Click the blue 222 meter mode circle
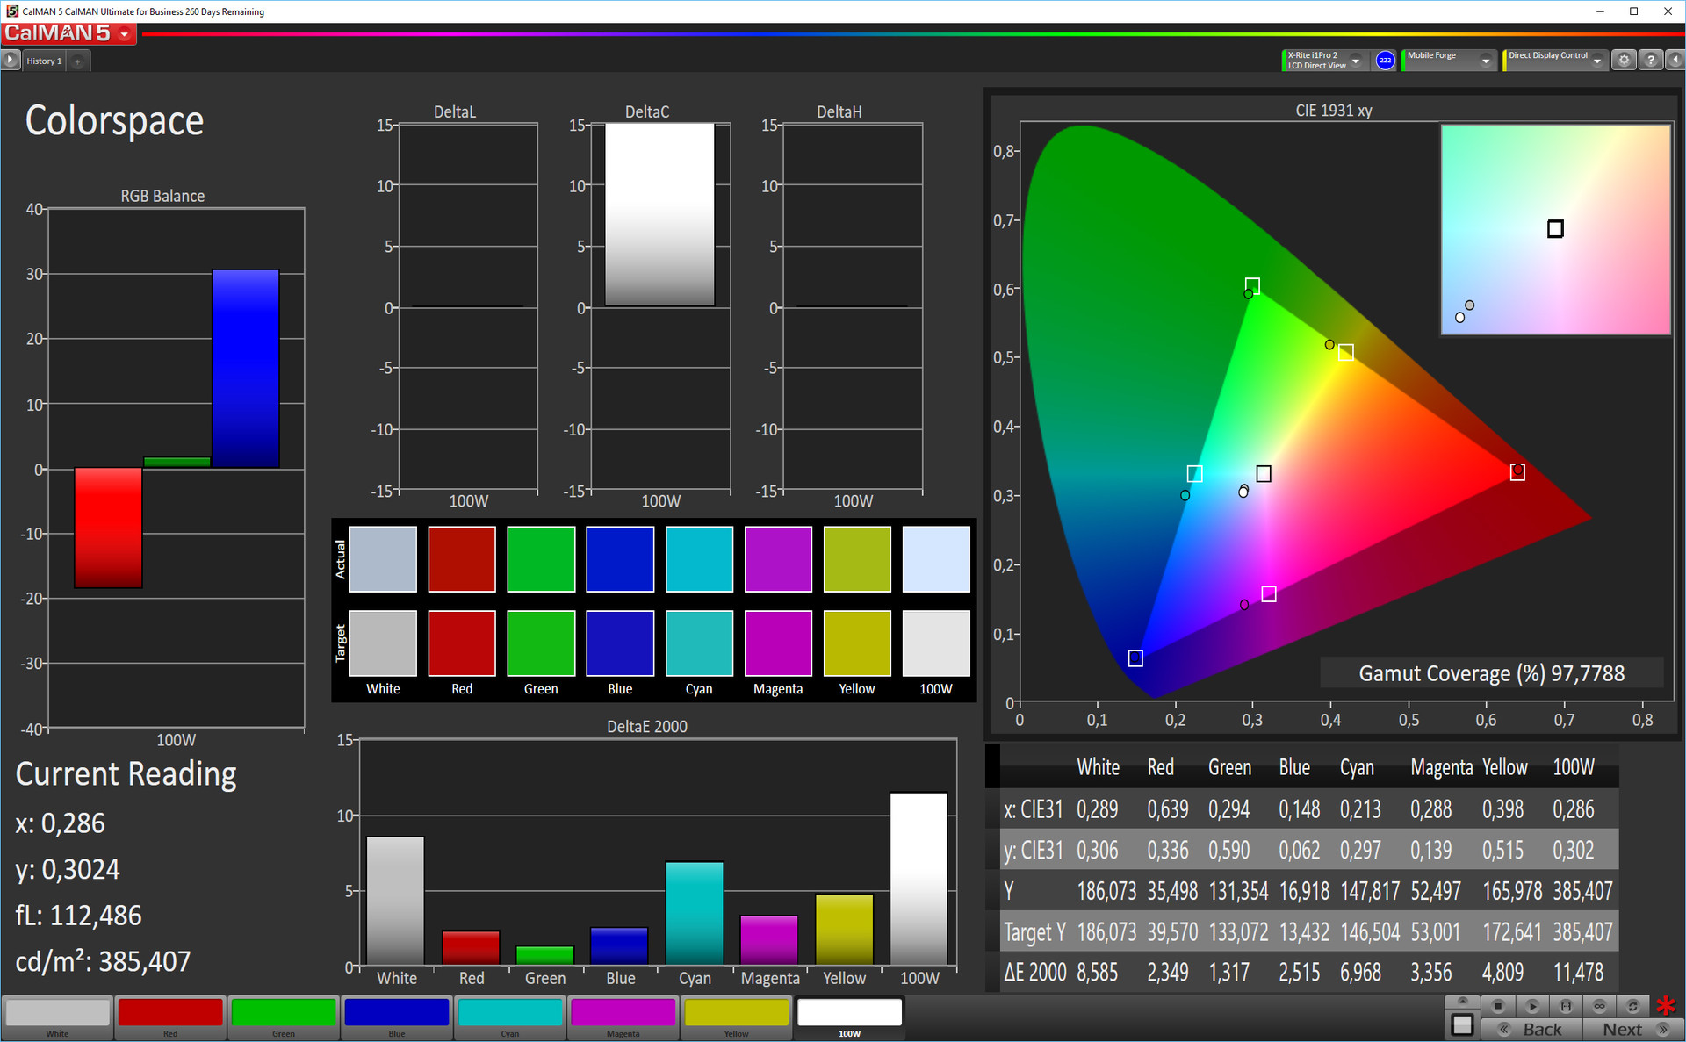This screenshot has height=1042, width=1686. tap(1385, 61)
